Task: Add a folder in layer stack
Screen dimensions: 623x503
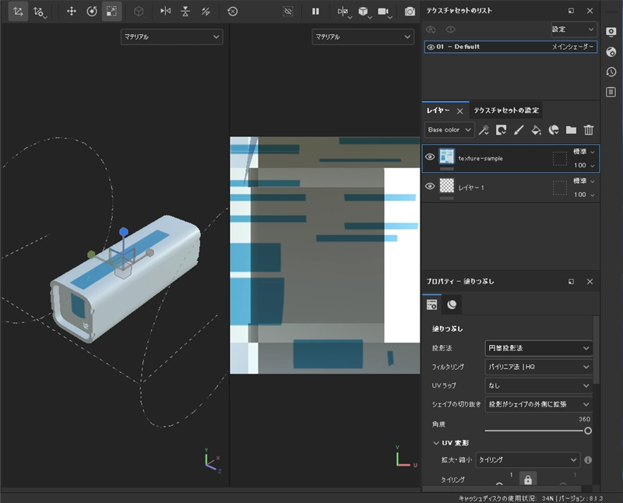Action: click(571, 130)
